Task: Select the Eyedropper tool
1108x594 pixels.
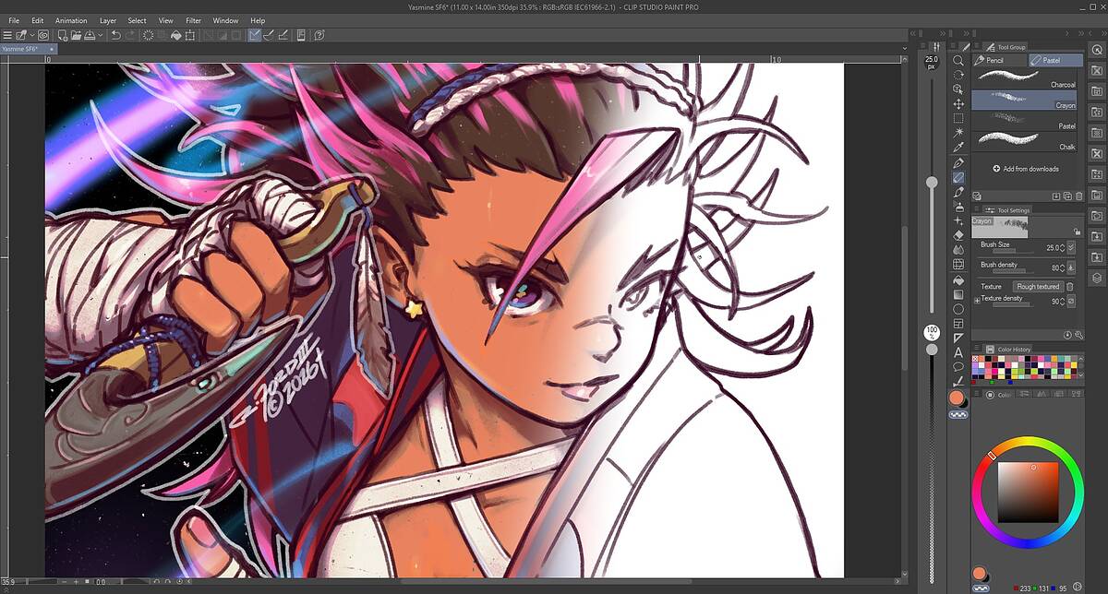Action: pyautogui.click(x=958, y=148)
